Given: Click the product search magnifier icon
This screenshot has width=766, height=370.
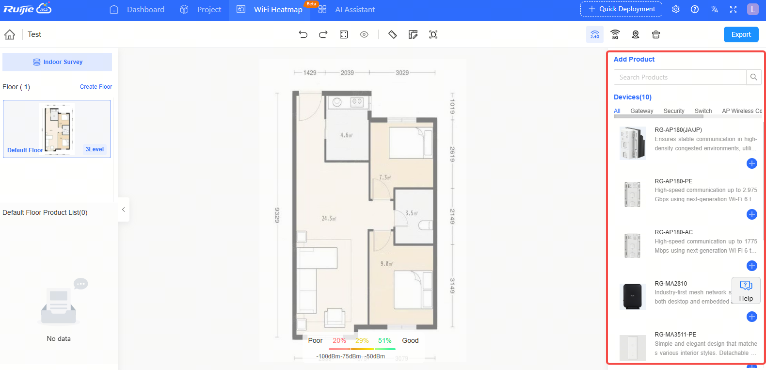Looking at the screenshot, I should [x=753, y=77].
